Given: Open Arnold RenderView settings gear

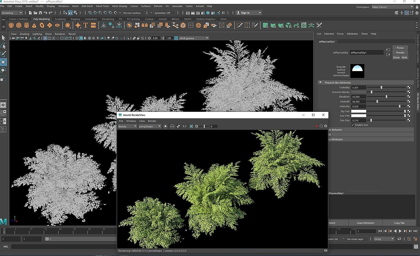Looking at the screenshot, I should [x=326, y=126].
